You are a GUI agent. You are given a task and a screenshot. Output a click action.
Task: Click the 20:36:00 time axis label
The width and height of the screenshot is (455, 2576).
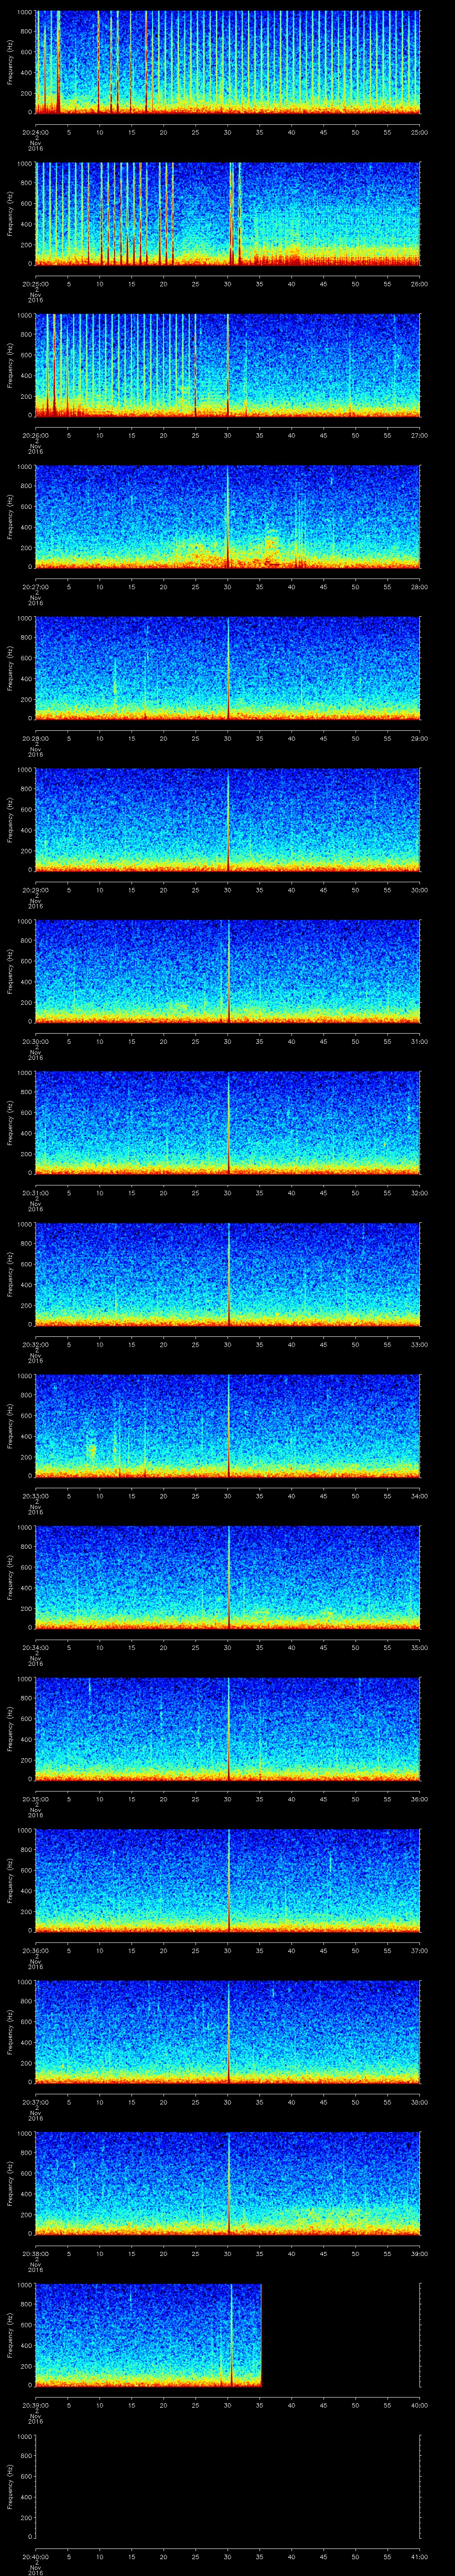(36, 1950)
